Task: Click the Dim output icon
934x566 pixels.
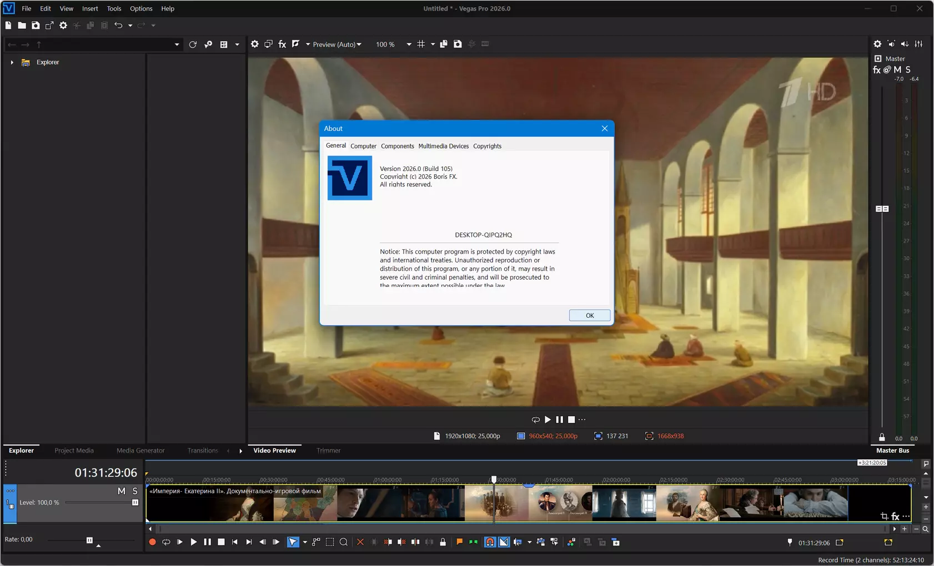Action: 905,44
